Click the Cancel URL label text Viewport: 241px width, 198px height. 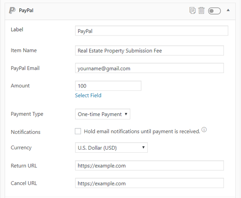[24, 183]
